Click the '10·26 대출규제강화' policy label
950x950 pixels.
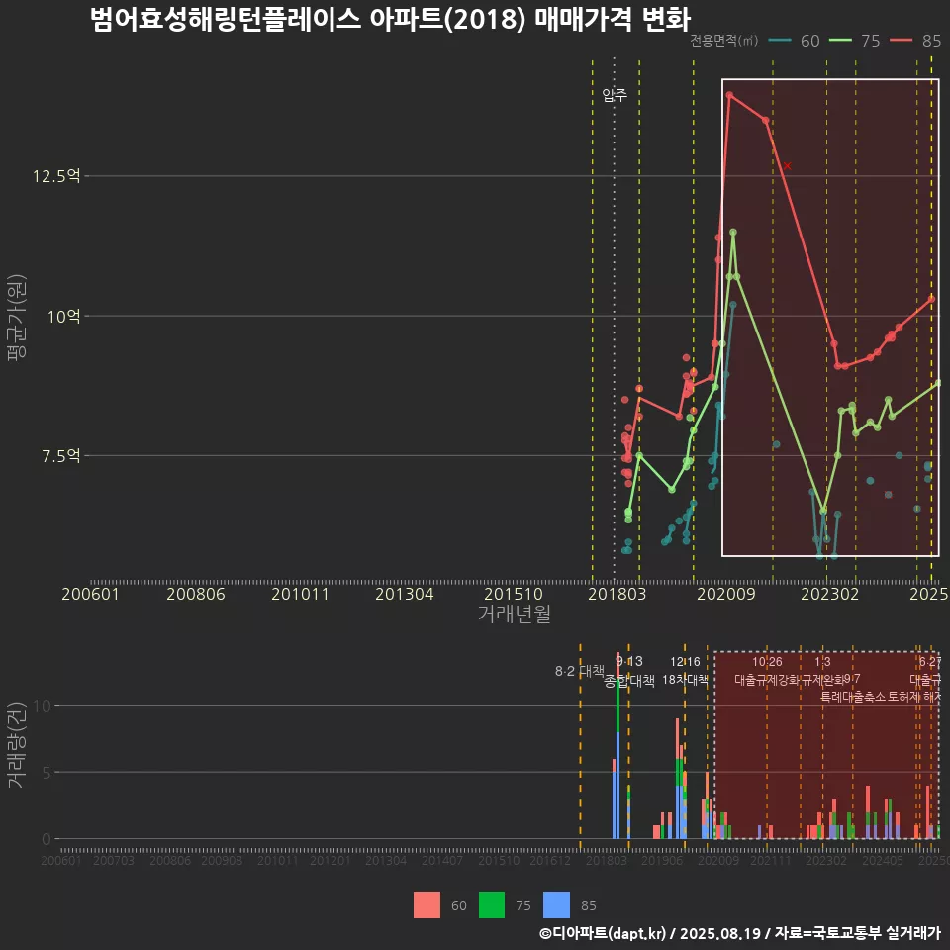767,671
